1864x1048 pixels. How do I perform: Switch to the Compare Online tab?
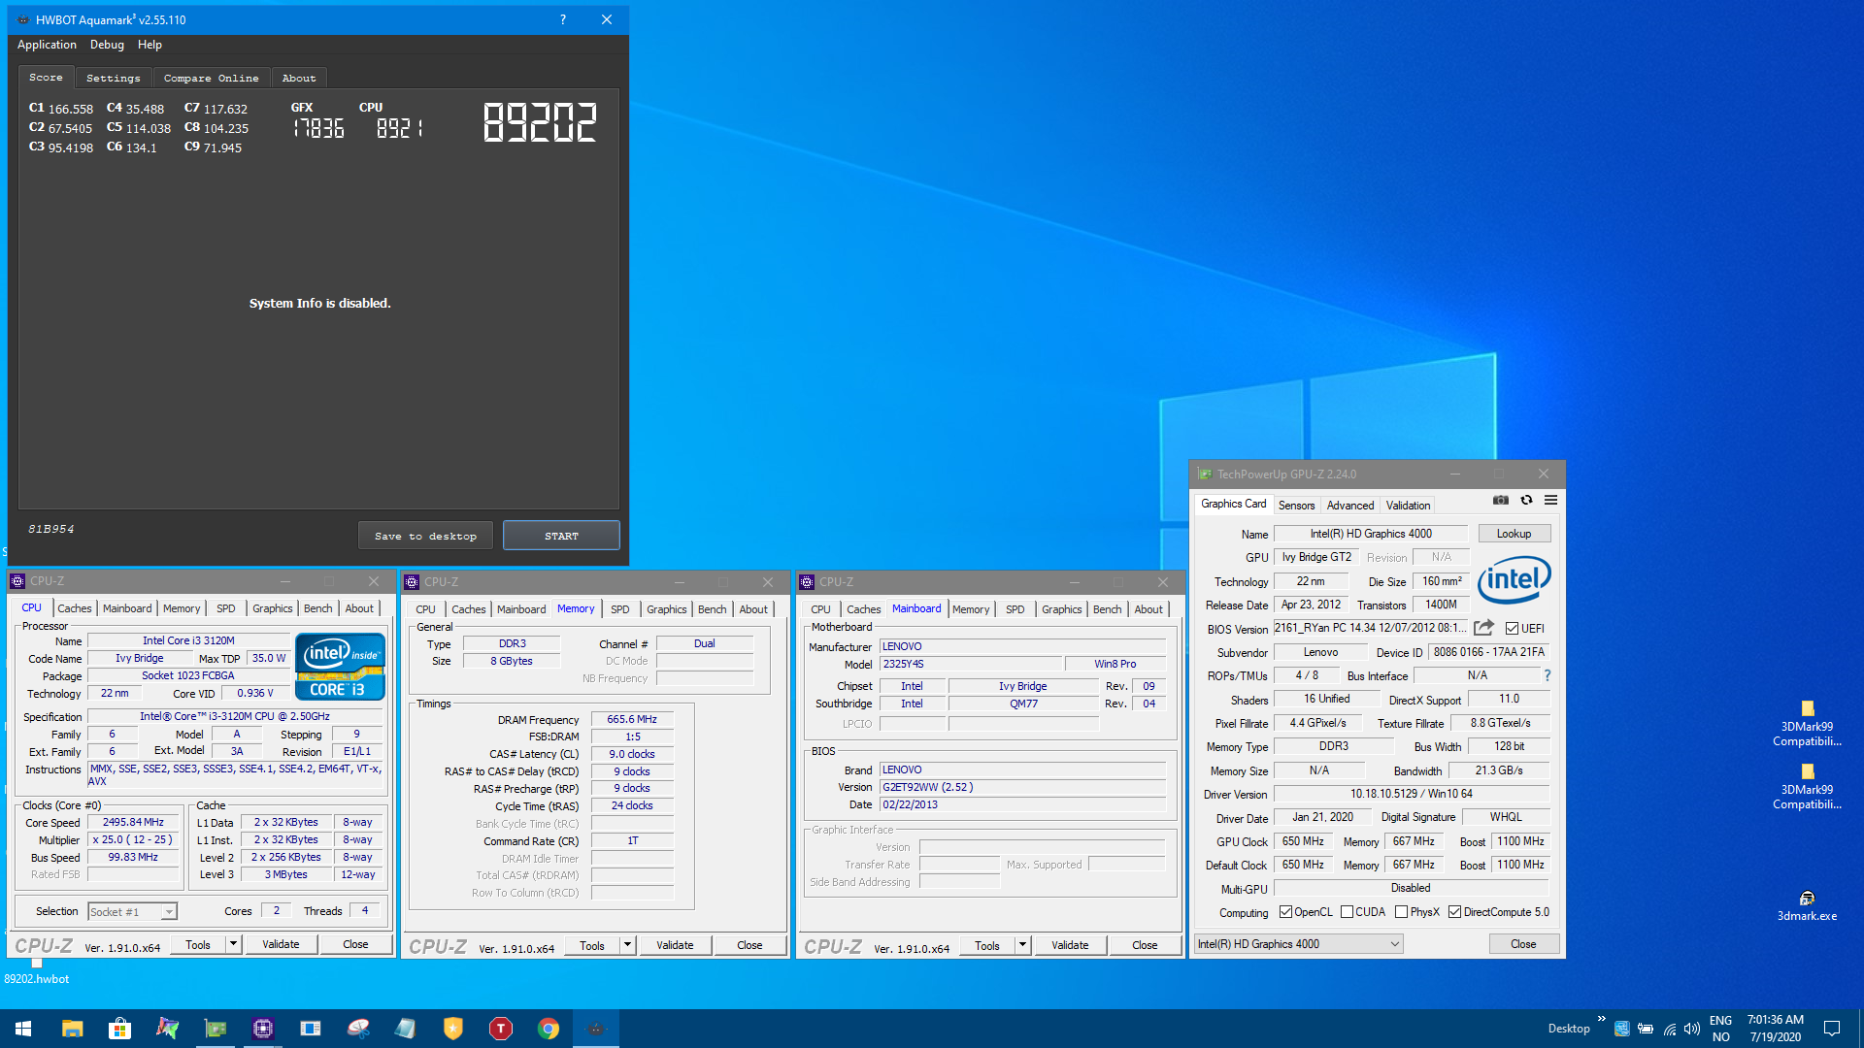coord(211,78)
